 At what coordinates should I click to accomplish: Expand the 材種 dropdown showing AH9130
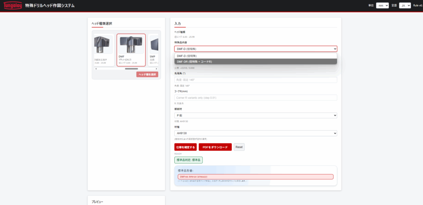(x=256, y=133)
